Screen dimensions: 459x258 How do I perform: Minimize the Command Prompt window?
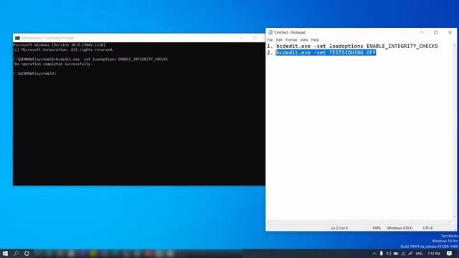241,38
